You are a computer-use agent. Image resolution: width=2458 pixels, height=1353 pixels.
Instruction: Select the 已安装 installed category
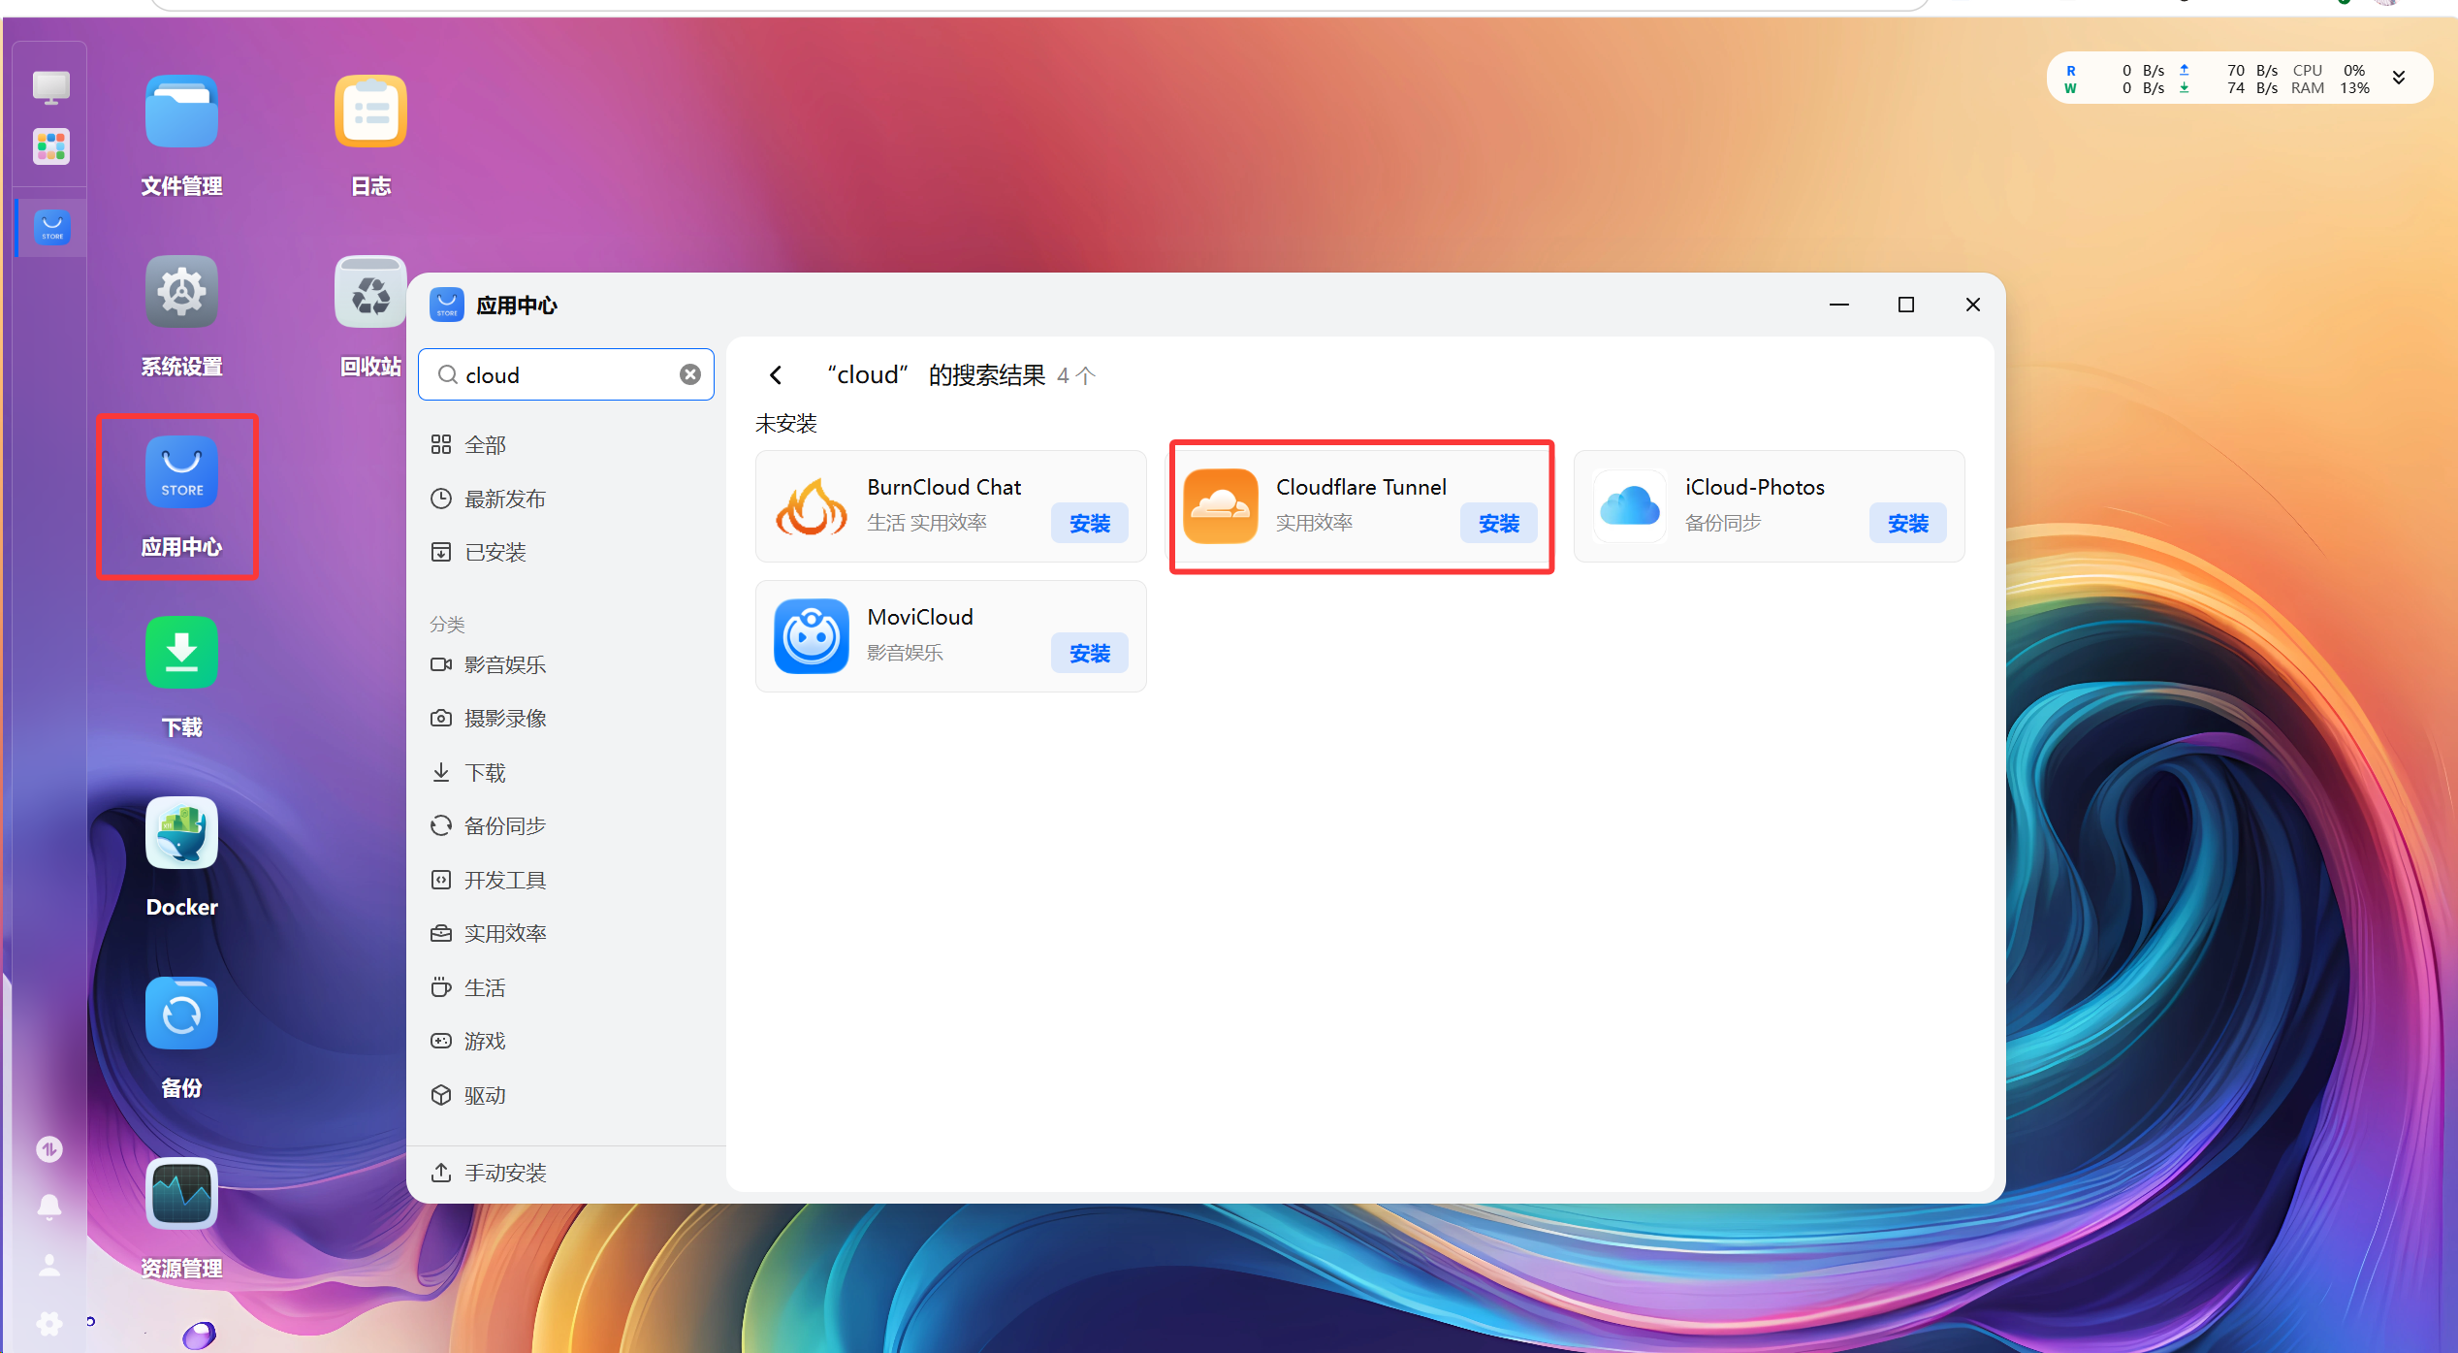pos(495,553)
